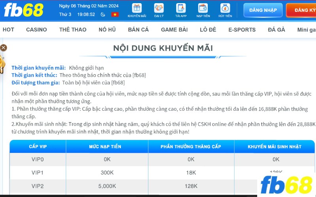
Task: Click the NỘI DUNG KHUYẾN MÃI heading
Action: tap(163, 48)
